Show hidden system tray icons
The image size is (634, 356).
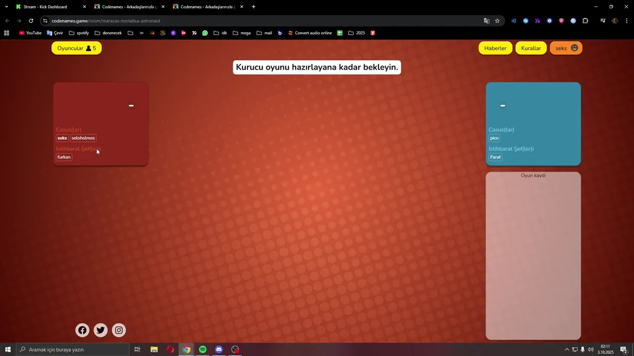(x=567, y=350)
